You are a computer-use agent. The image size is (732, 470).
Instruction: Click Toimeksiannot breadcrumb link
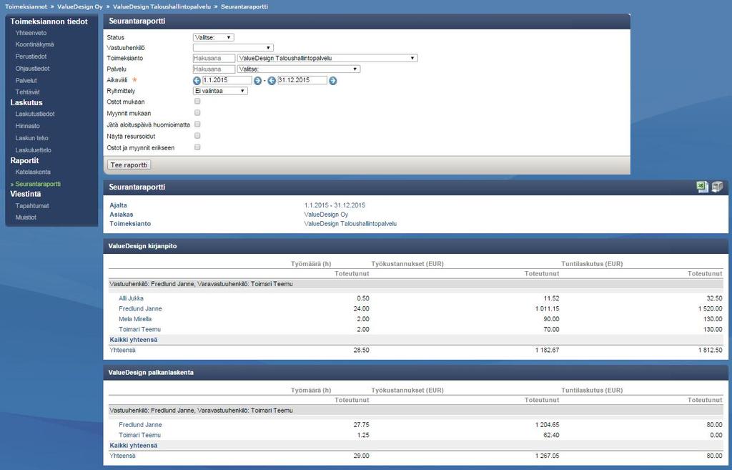[x=26, y=6]
